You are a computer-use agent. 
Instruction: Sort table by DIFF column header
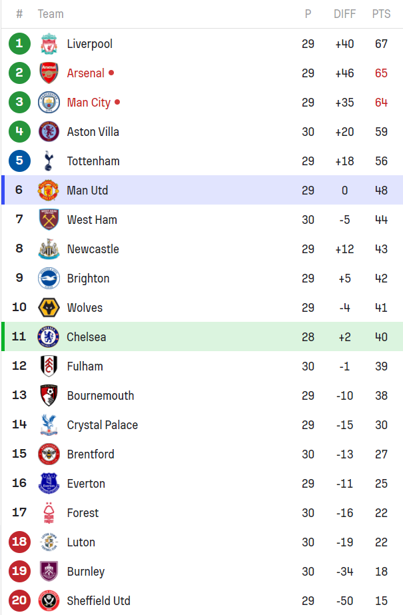344,14
